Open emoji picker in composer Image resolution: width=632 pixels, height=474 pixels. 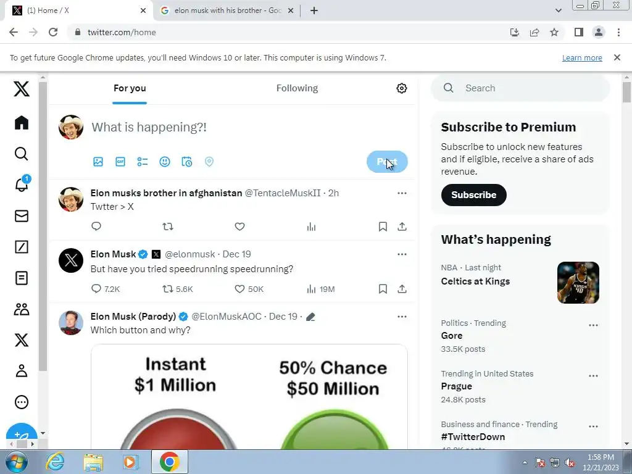tap(164, 162)
